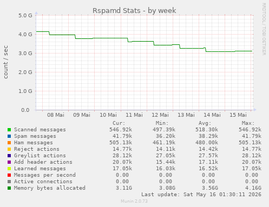Click the Reject actions Min value 14.11k
Image resolution: width=269 pixels, height=207 pixels.
pyautogui.click(x=166, y=149)
